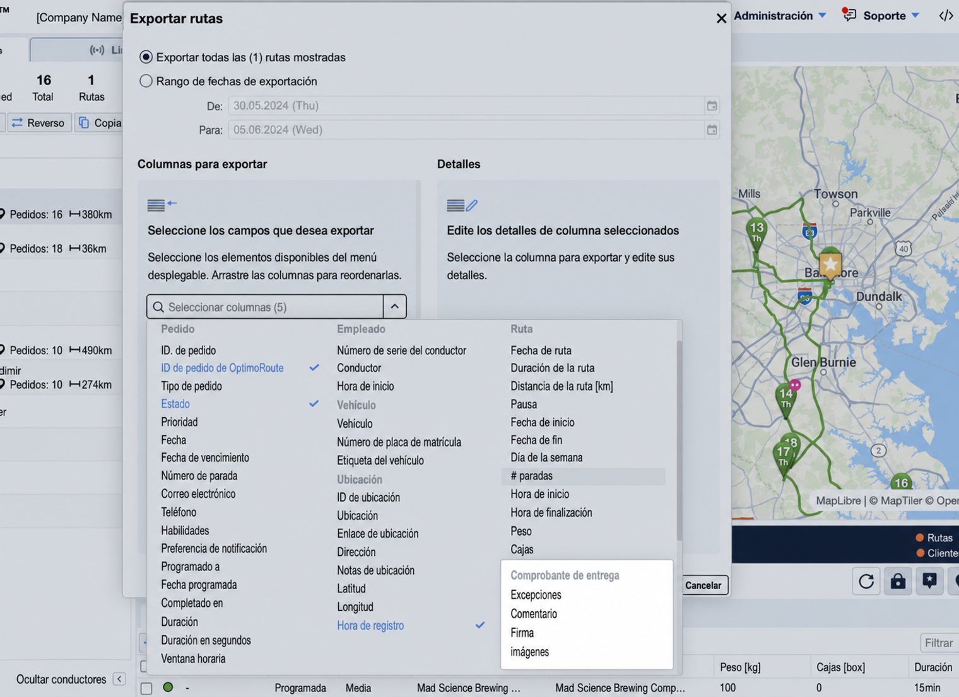Click the Seleccionar columnas search field
959x697 pixels.
coord(265,307)
